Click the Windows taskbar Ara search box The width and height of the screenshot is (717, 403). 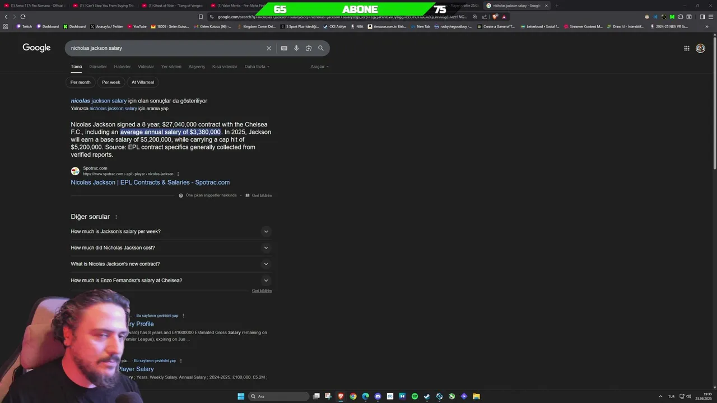[x=278, y=396]
